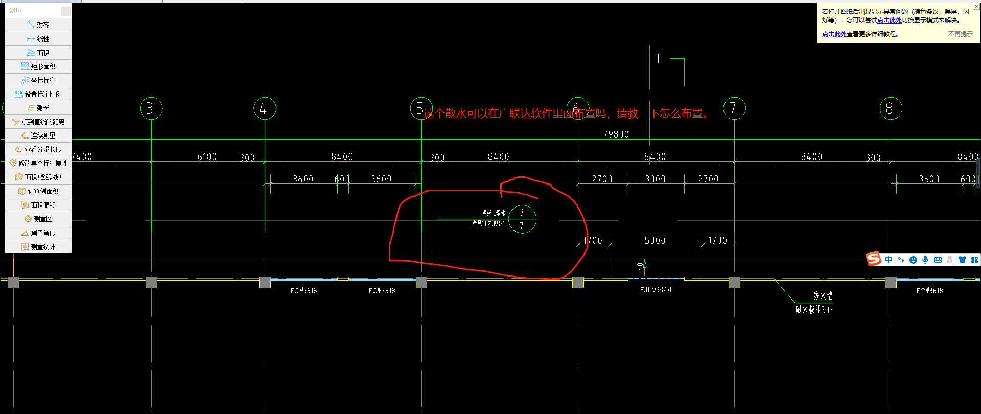The image size is (981, 414).
Task: Open the emoji smiley in Sogou bar
Action: (x=913, y=260)
